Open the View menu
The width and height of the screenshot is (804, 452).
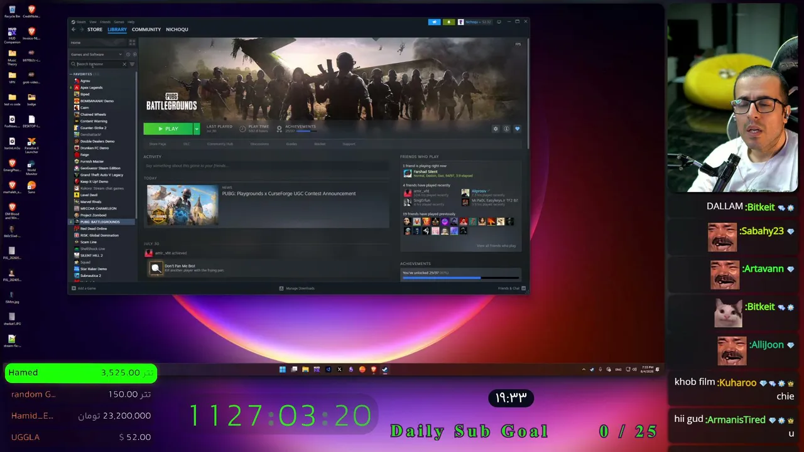point(93,22)
